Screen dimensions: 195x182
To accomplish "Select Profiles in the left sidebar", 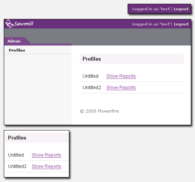I will click(x=17, y=50).
